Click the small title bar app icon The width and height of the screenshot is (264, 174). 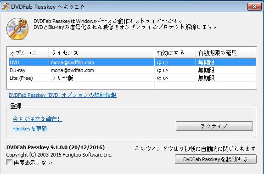tap(5, 6)
